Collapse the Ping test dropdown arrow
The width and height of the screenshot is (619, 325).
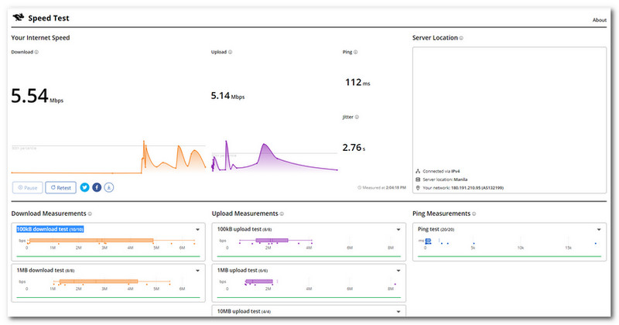pos(599,230)
